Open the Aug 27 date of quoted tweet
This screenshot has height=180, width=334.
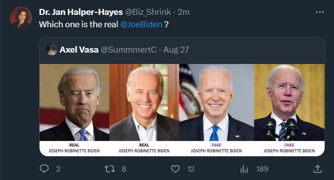click(x=176, y=50)
